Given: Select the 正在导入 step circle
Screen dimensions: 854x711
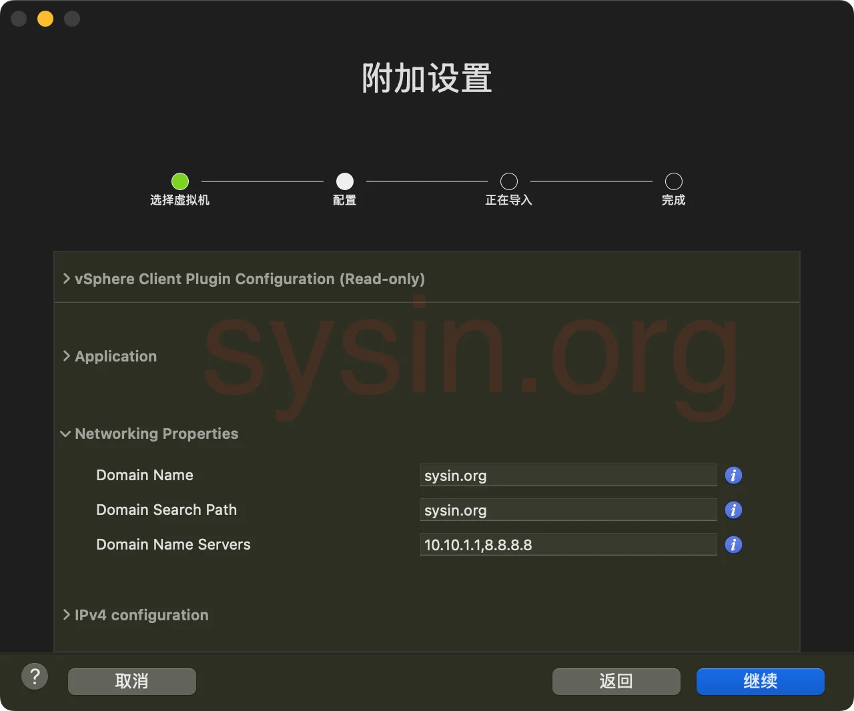Looking at the screenshot, I should [x=508, y=181].
